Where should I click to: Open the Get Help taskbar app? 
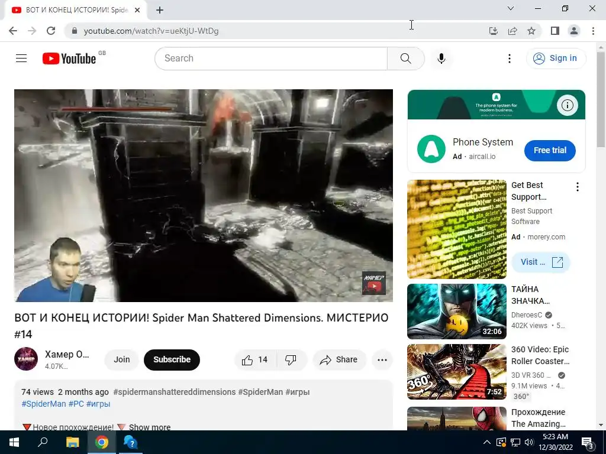click(131, 442)
